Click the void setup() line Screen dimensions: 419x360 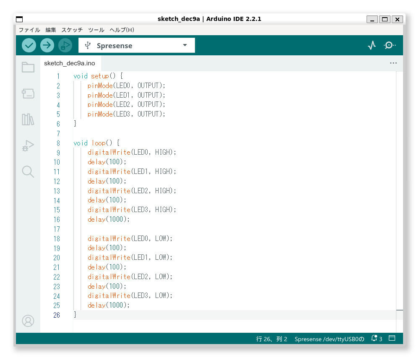click(98, 76)
